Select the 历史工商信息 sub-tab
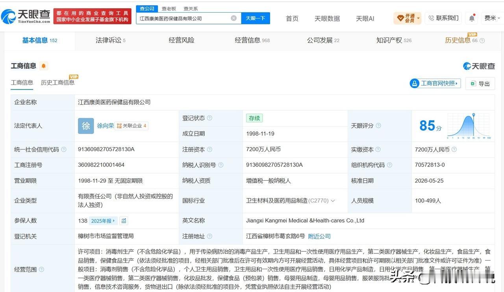The width and height of the screenshot is (504, 292). [x=58, y=83]
